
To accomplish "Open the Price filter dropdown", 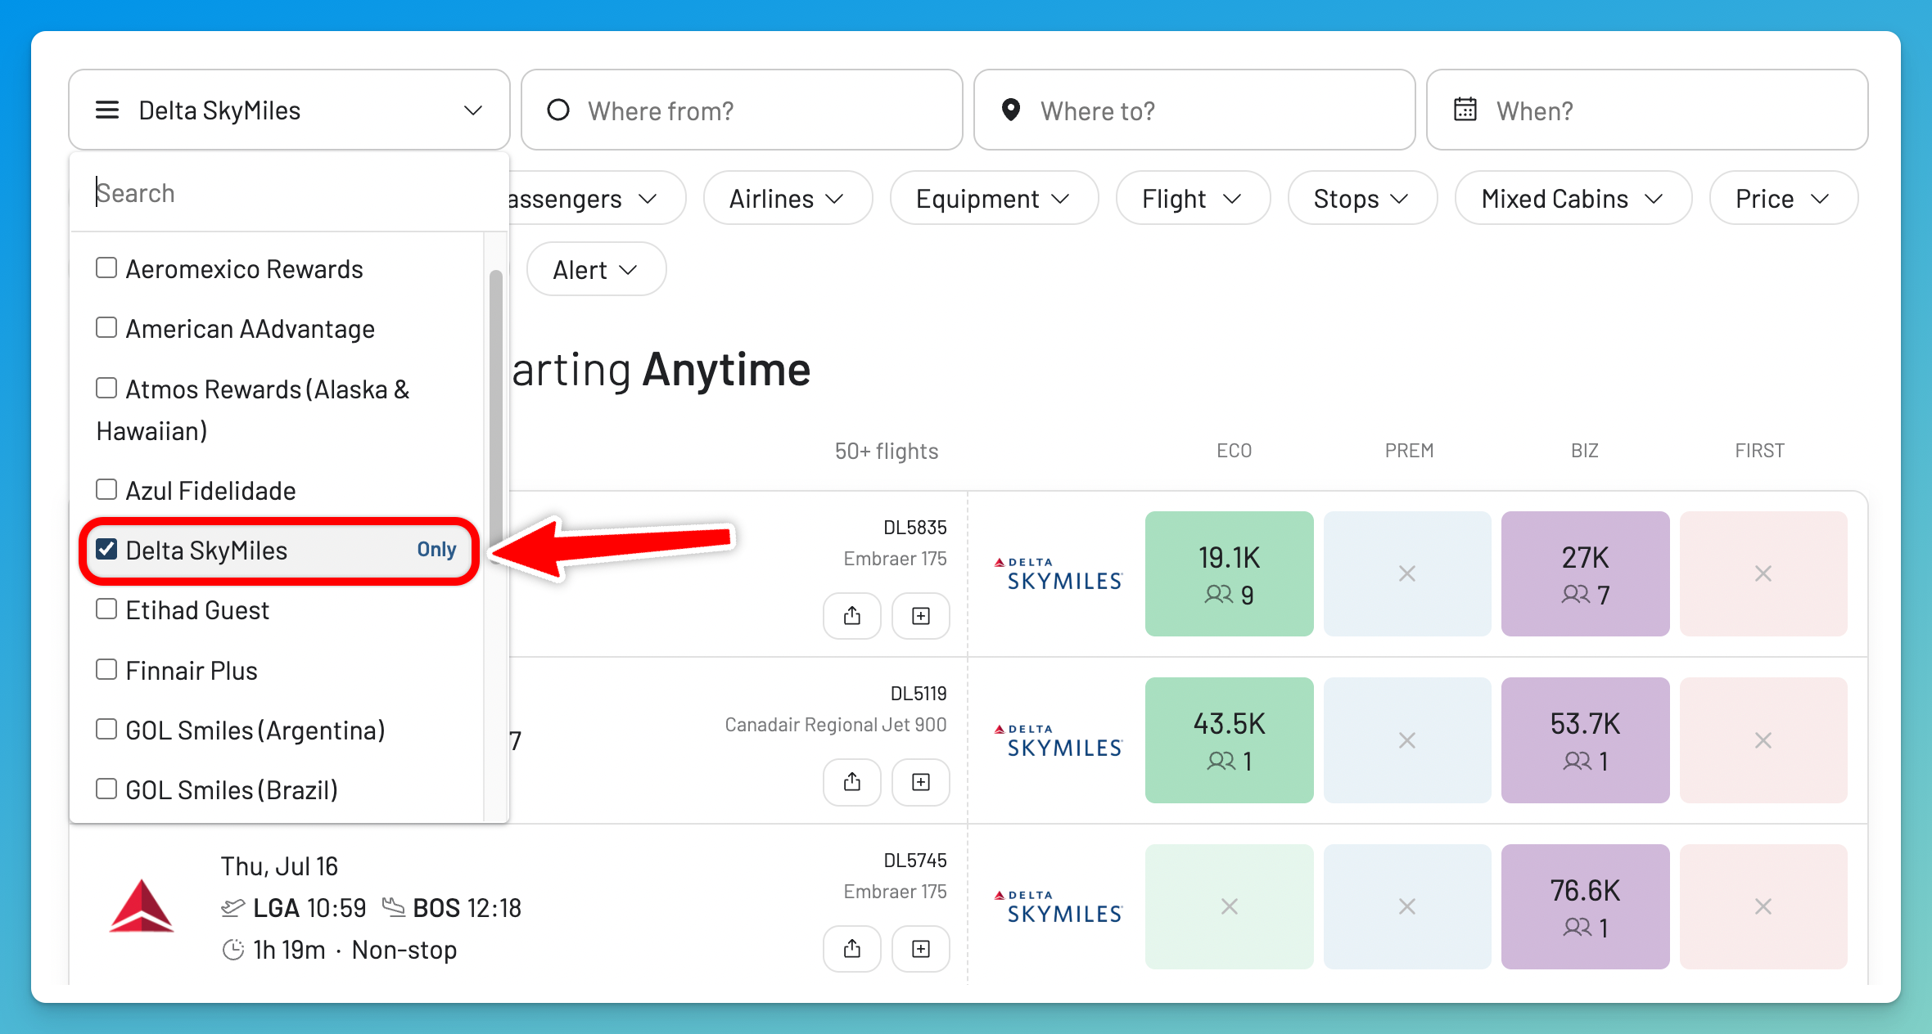I will 1783,199.
